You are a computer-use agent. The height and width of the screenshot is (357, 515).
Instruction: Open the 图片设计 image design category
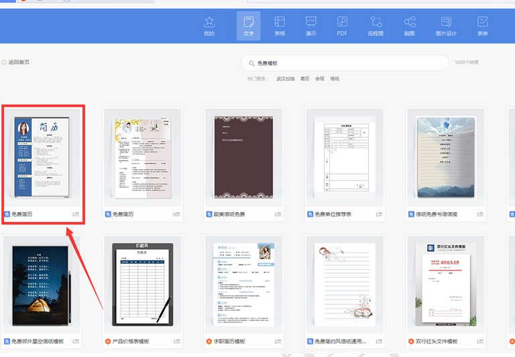pos(446,26)
